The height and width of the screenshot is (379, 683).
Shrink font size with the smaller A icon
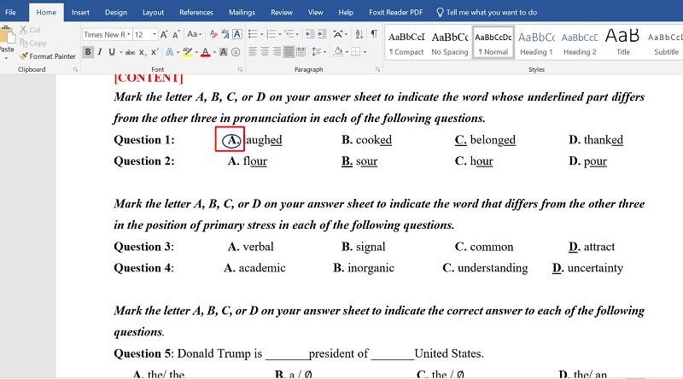coord(176,34)
